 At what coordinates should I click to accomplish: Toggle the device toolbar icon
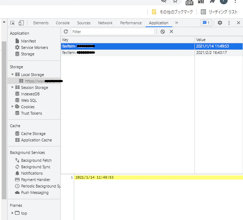(x=21, y=23)
